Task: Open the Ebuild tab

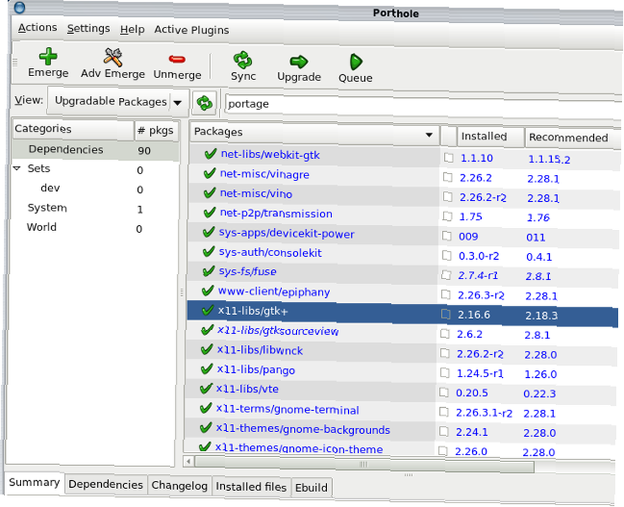Action: 311,488
